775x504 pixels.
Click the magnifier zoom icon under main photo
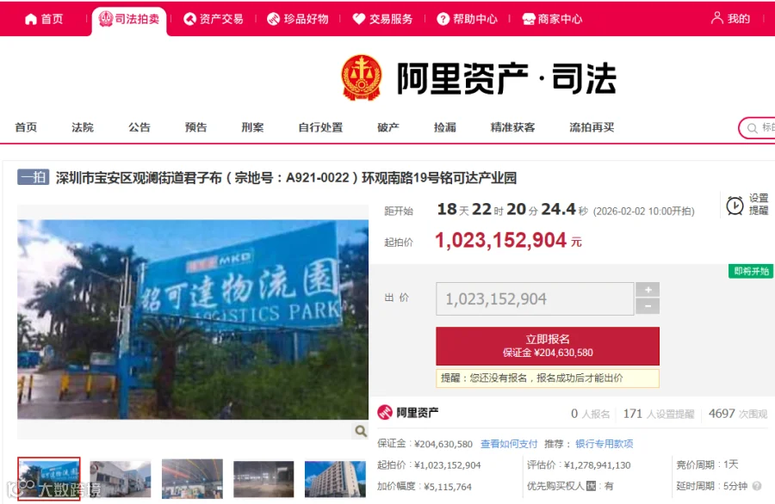pos(362,431)
